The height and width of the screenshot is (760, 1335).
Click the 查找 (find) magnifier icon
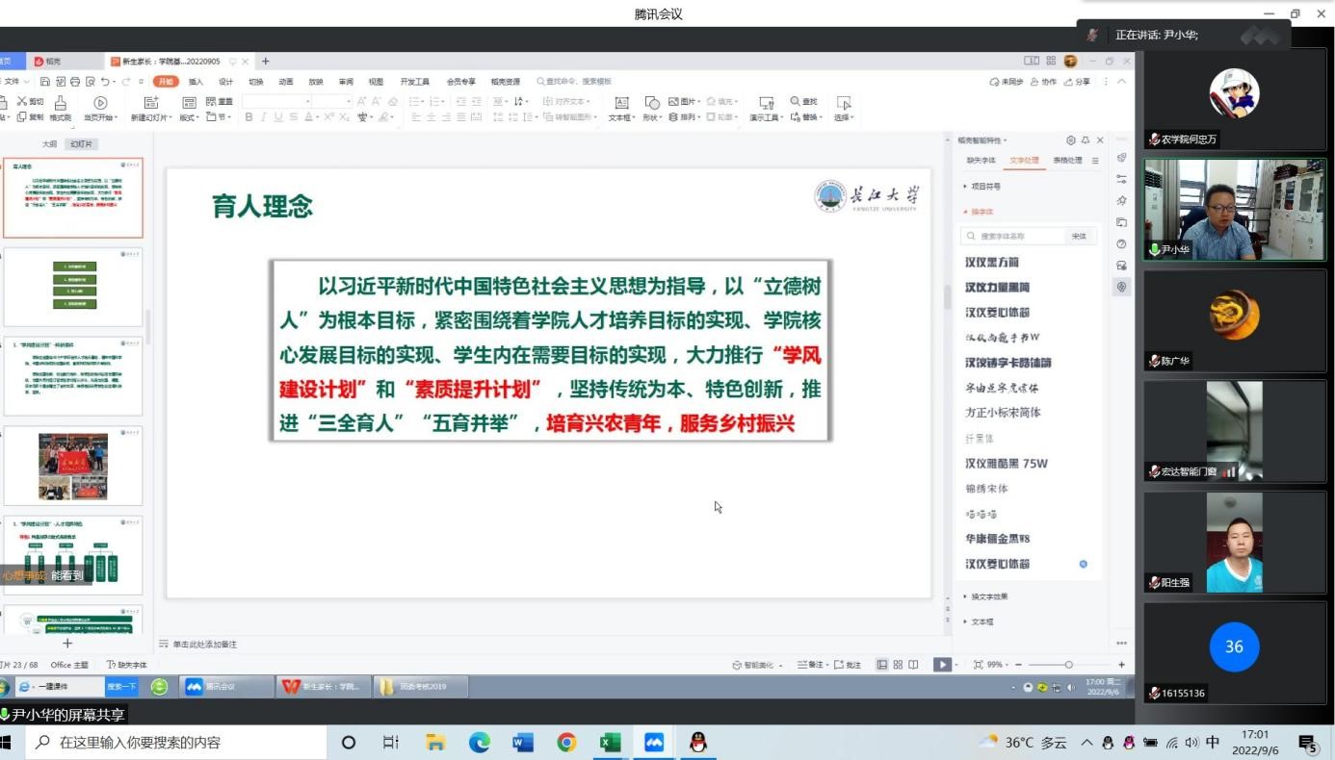796,101
